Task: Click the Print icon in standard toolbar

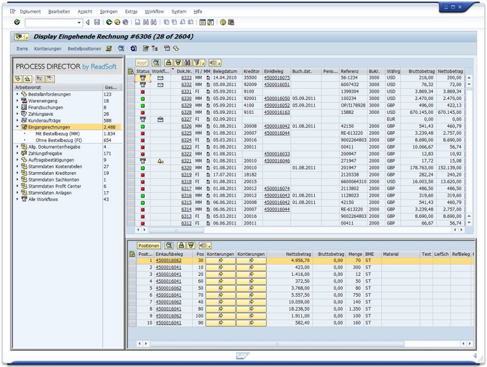Action: (137, 23)
